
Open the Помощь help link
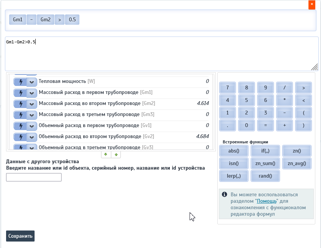[267, 201]
